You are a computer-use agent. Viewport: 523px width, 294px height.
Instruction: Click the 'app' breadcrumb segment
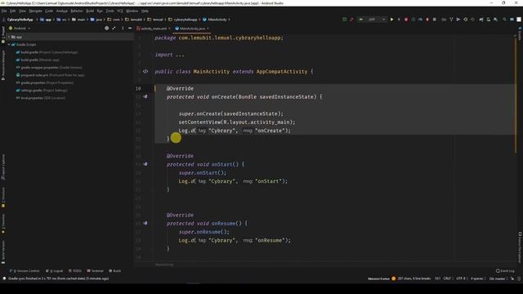[46, 20]
